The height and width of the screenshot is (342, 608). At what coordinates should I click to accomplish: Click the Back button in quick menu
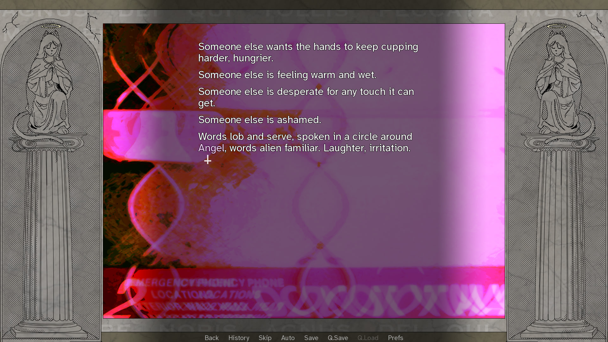(x=212, y=338)
